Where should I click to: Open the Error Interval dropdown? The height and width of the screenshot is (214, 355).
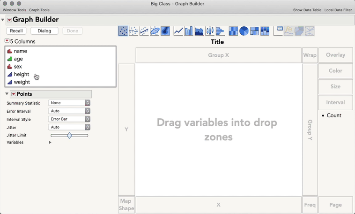[69, 111]
